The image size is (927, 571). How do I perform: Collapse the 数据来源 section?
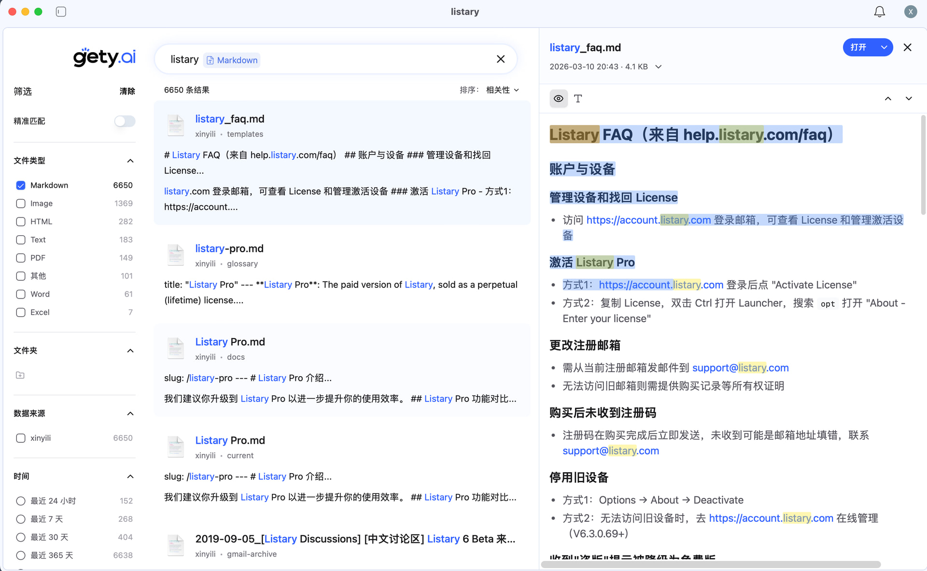point(130,413)
